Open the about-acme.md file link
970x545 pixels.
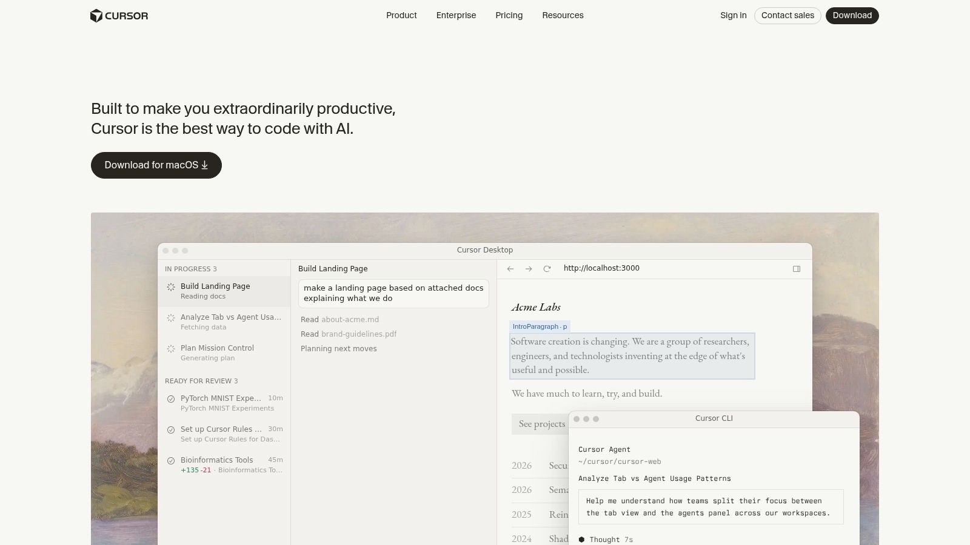point(350,319)
